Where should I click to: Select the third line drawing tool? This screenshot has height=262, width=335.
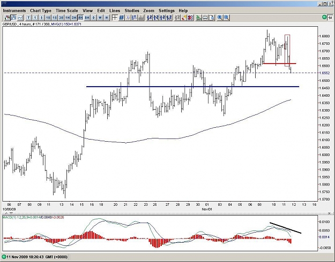162,18
